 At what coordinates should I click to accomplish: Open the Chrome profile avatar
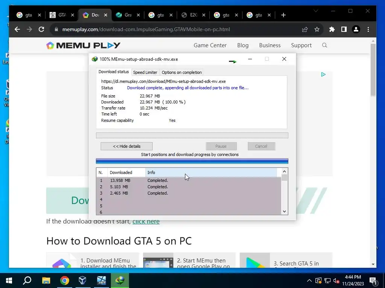(x=356, y=29)
